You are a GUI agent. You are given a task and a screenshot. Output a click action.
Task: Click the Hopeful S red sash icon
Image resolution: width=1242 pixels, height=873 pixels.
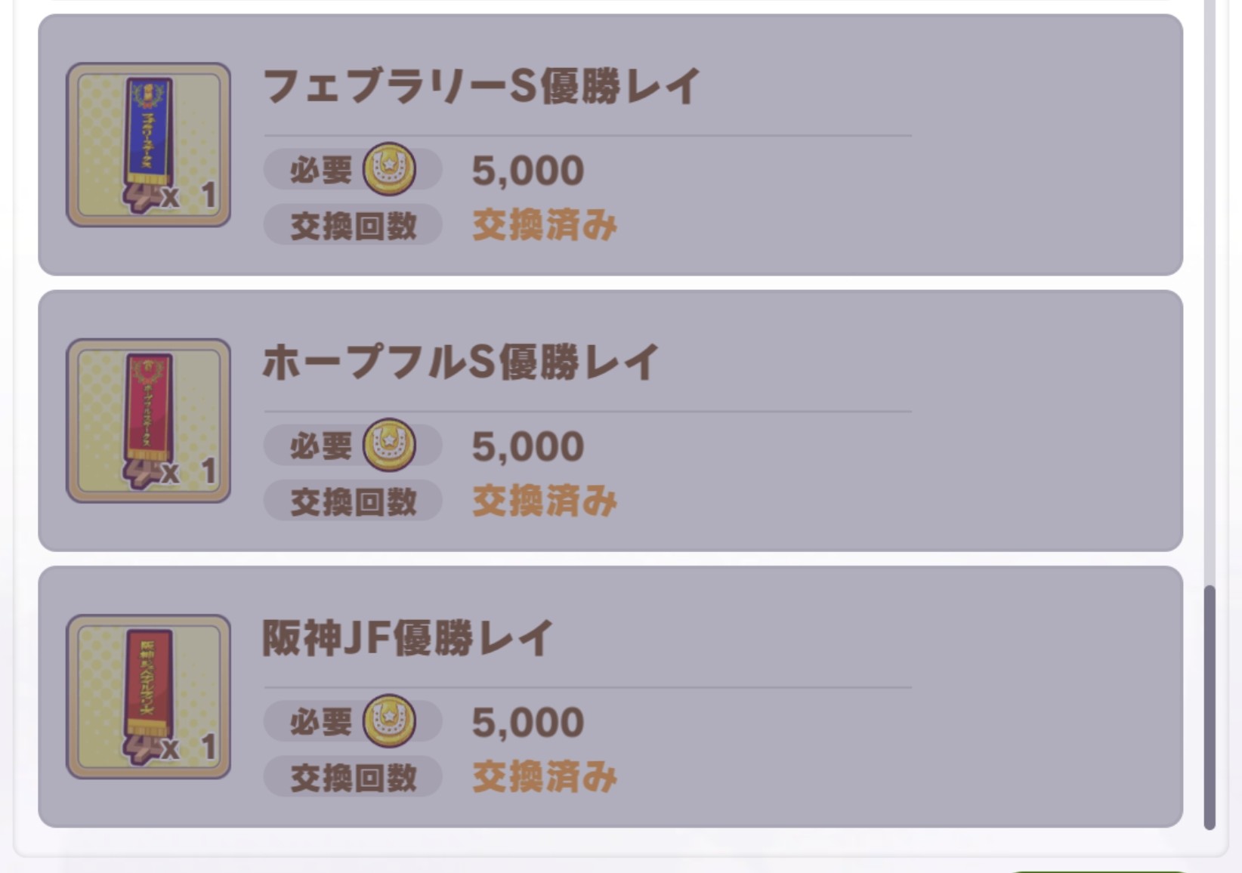coord(148,421)
